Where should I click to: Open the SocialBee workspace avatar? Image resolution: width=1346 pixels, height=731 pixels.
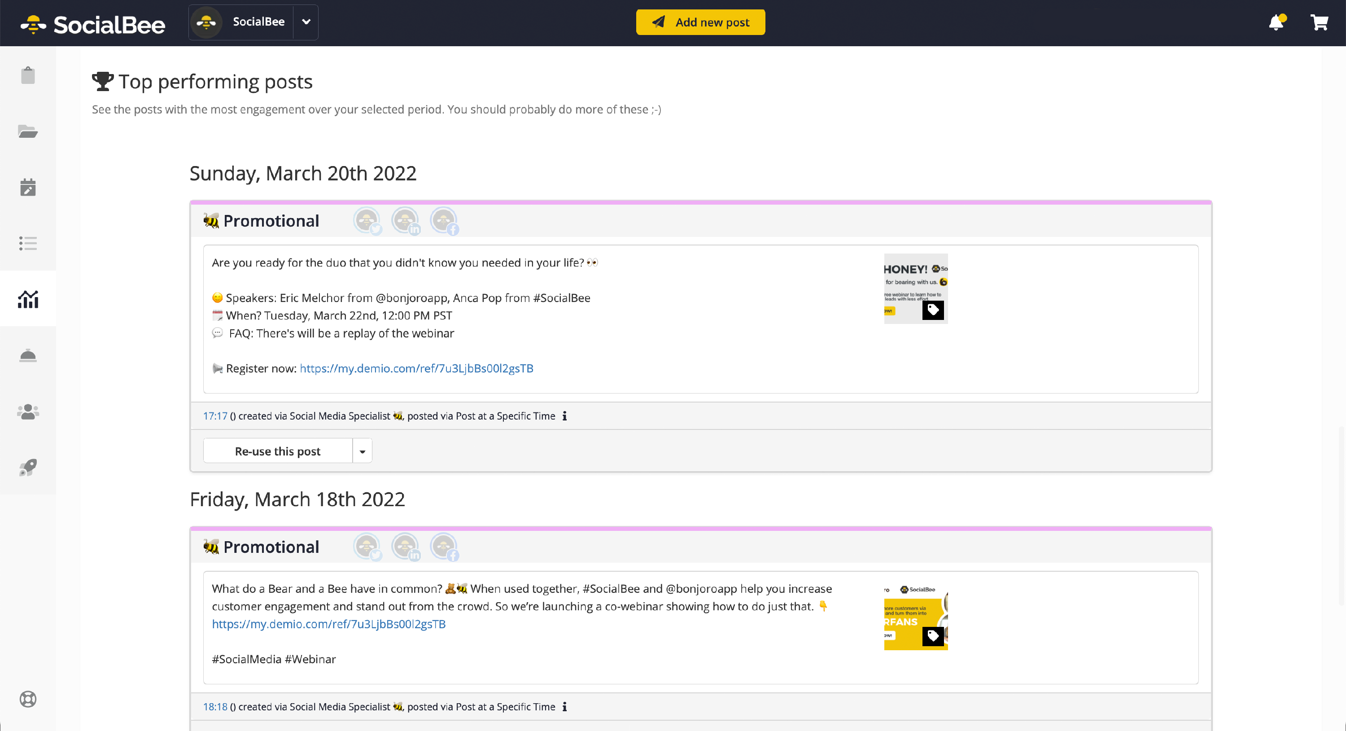pyautogui.click(x=206, y=22)
